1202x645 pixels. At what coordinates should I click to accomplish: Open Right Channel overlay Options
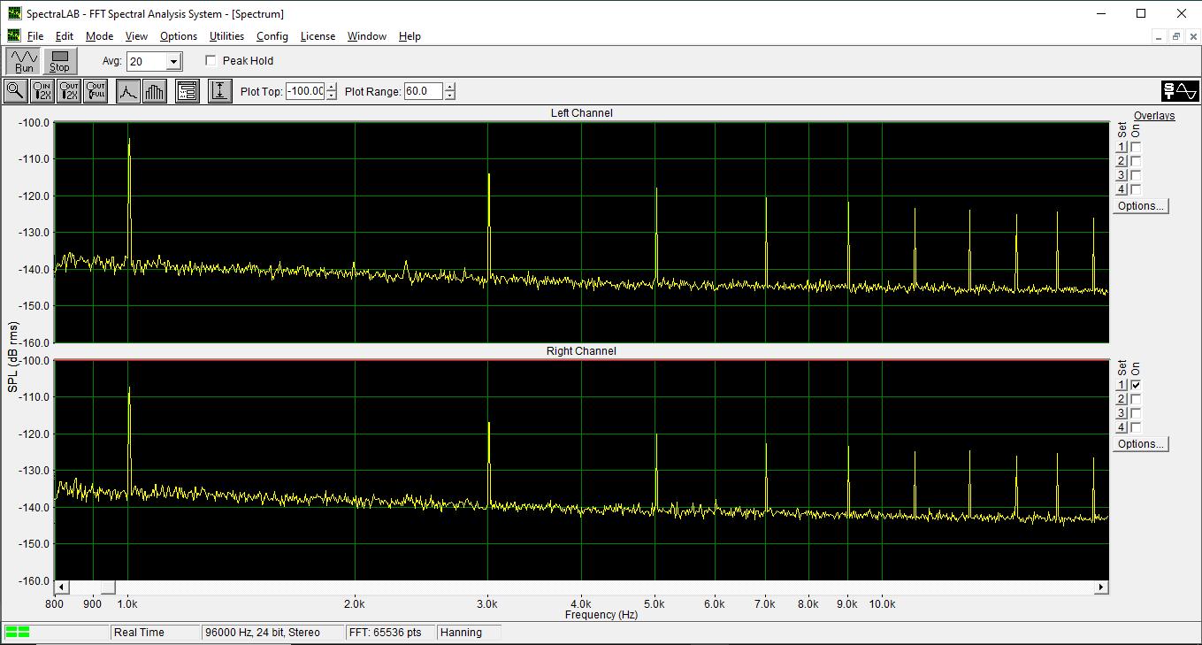(1140, 444)
